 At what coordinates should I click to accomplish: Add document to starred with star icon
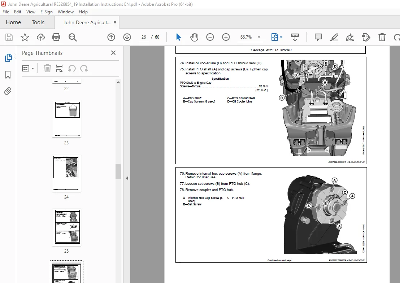click(x=25, y=37)
